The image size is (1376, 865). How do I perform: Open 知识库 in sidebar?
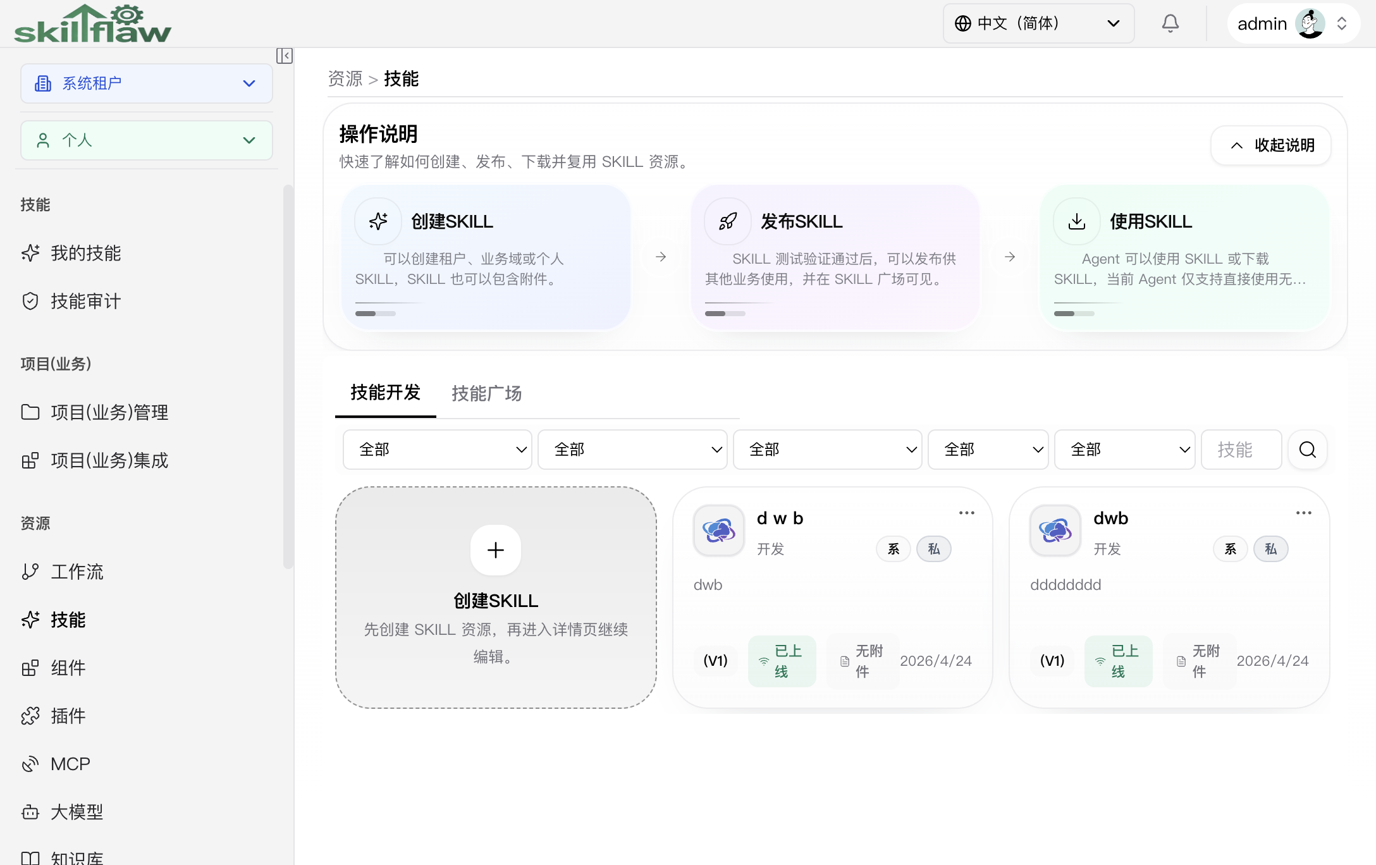coord(147,857)
